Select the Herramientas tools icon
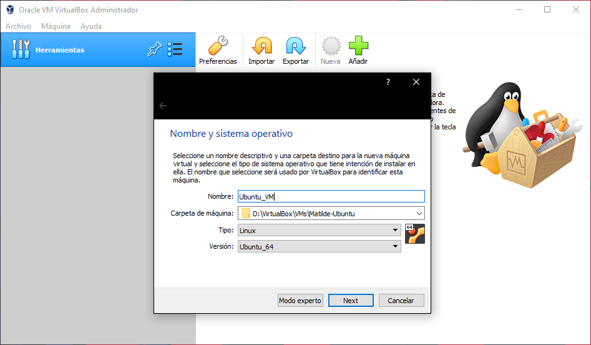591x345 pixels. point(21,49)
